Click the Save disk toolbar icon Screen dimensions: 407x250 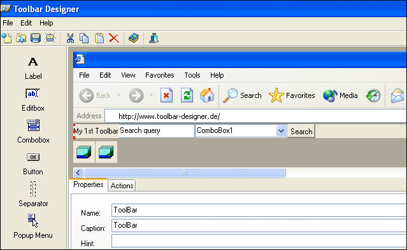click(x=36, y=38)
